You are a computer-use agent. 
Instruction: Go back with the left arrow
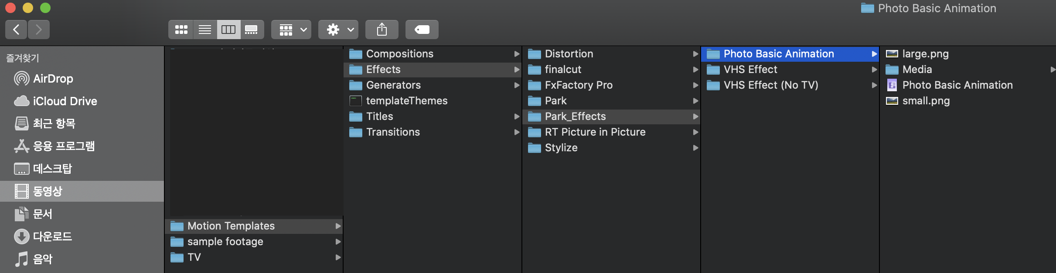coord(17,30)
